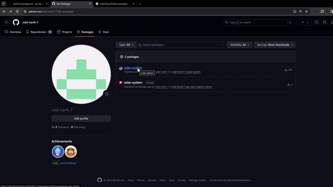Open the first solar-system container package link
This screenshot has height=187, width=333.
[x=133, y=68]
